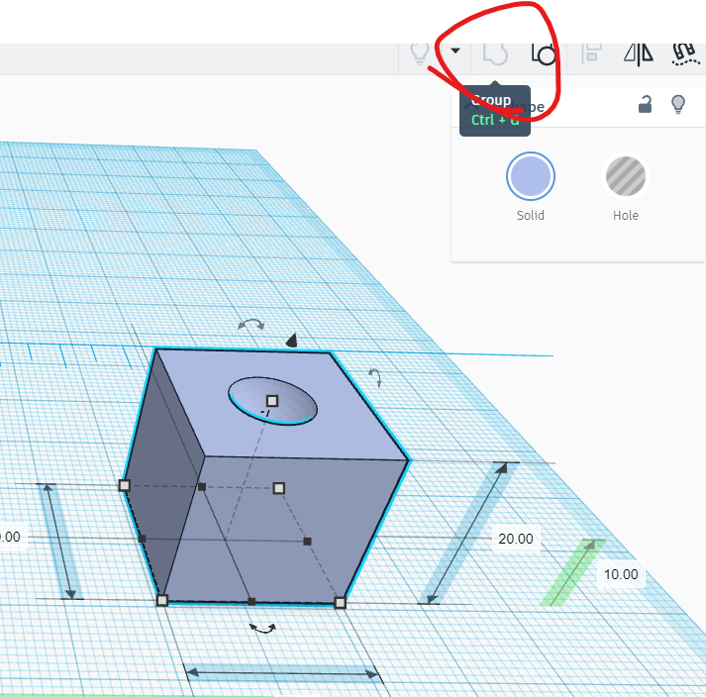Image resolution: width=706 pixels, height=697 pixels.
Task: Click the Solid label text
Action: [x=531, y=215]
